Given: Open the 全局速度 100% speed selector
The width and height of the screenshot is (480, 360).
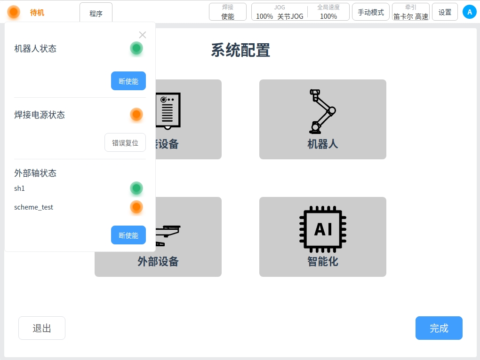Looking at the screenshot, I should tap(328, 12).
